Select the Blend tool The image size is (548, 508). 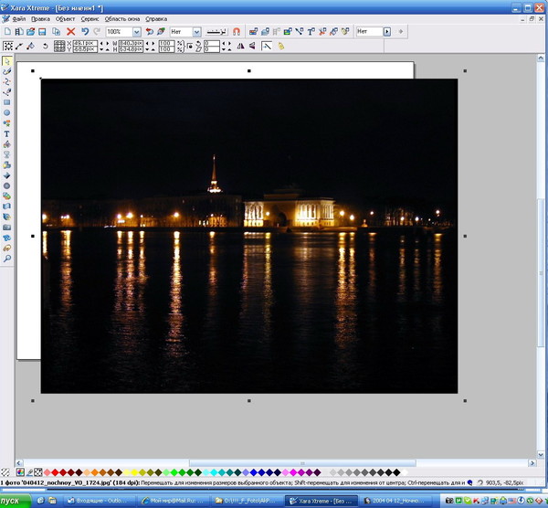click(x=6, y=196)
